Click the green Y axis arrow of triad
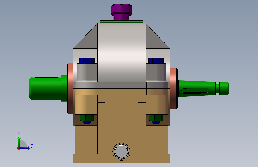This screenshot has width=258, height=167. point(19,142)
